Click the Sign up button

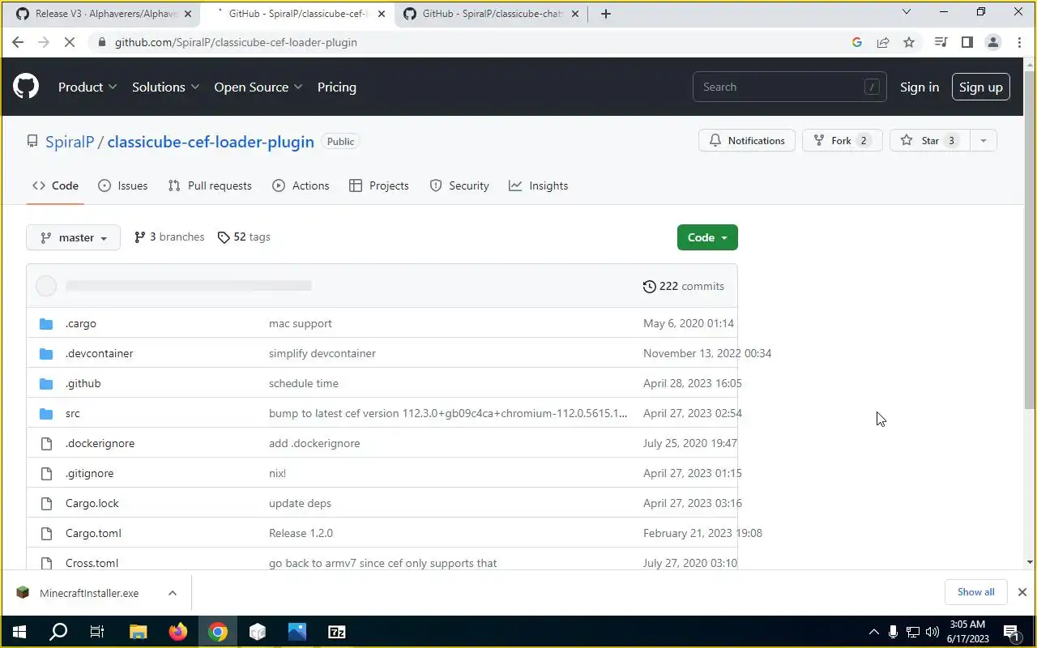click(980, 87)
